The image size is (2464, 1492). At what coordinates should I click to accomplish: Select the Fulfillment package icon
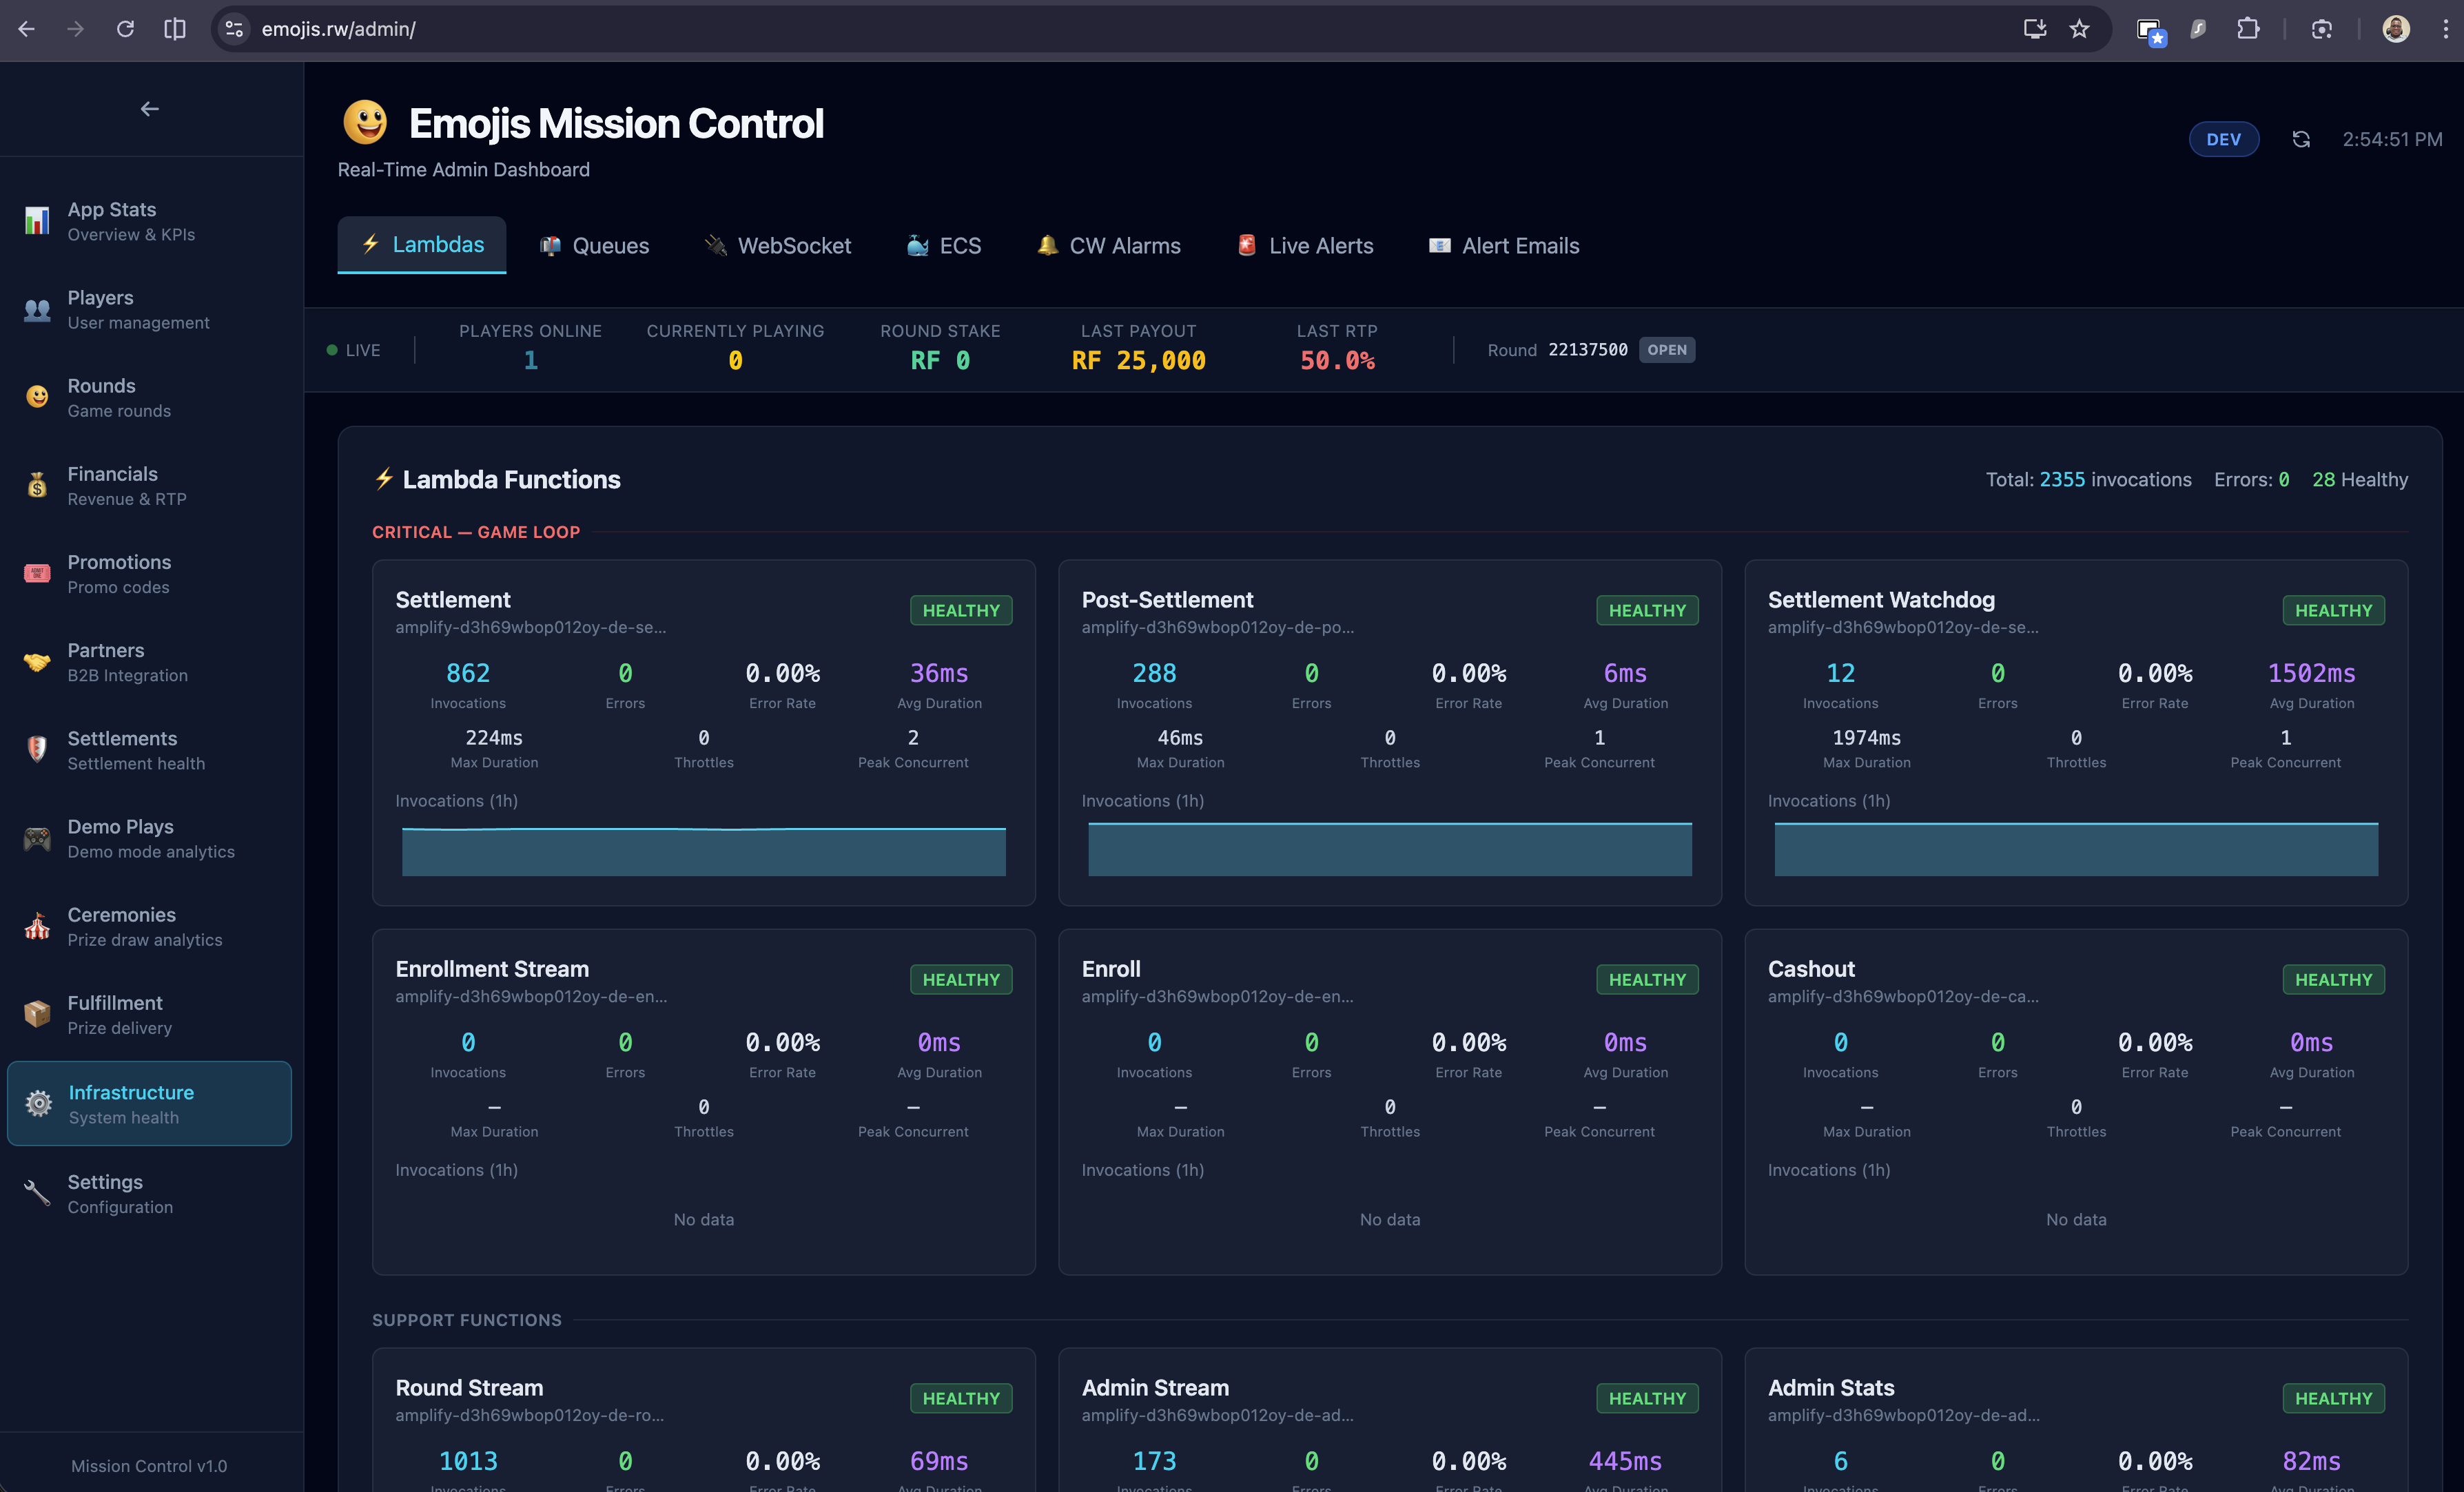pyautogui.click(x=37, y=1015)
